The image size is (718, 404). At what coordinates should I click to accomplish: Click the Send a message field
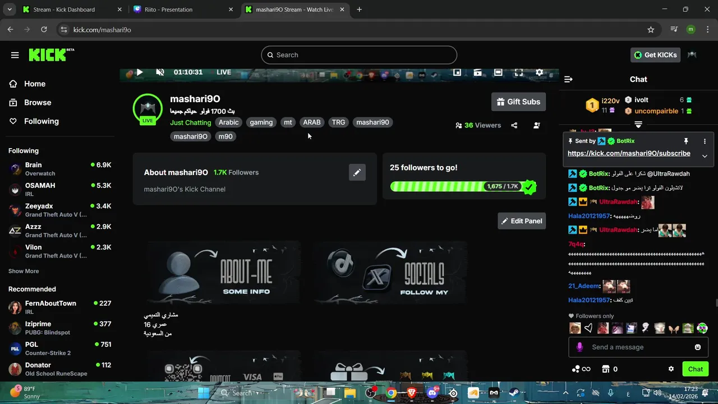point(639,347)
